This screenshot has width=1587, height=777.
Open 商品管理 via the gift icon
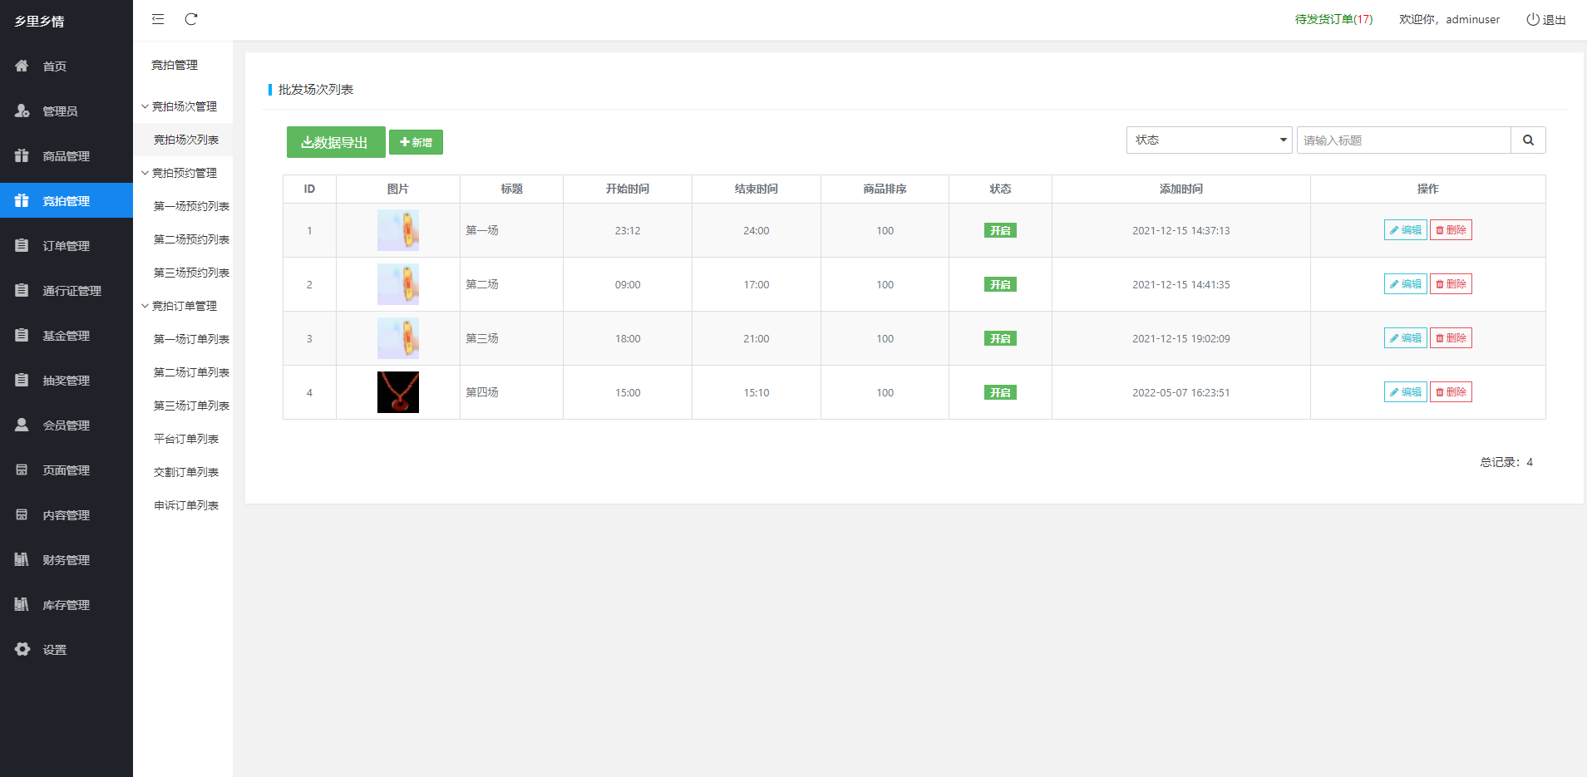[22, 155]
